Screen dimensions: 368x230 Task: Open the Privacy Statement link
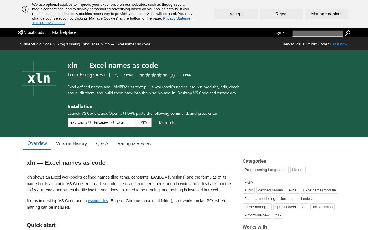tap(178, 18)
